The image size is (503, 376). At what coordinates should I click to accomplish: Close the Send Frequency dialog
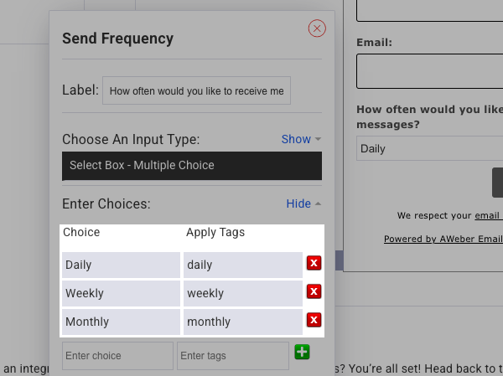pos(317,28)
